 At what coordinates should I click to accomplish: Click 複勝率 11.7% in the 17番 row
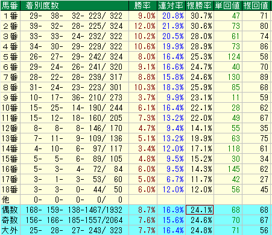click(200, 179)
